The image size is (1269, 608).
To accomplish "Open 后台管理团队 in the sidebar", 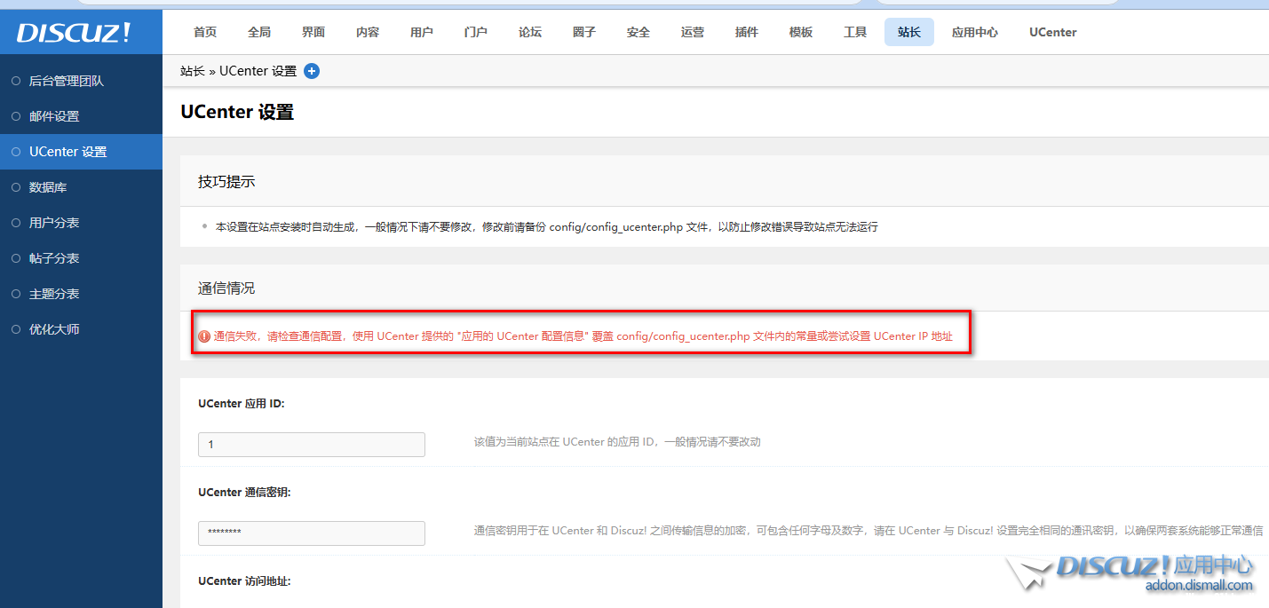I will [x=67, y=81].
